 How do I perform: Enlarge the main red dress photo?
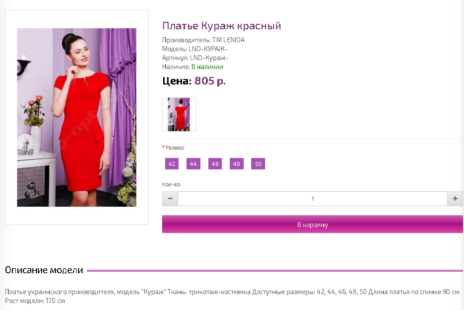[77, 117]
